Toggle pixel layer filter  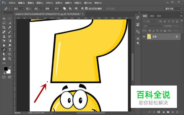[161, 21]
